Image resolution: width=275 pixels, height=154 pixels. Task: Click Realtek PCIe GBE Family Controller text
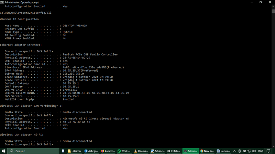click(x=90, y=54)
